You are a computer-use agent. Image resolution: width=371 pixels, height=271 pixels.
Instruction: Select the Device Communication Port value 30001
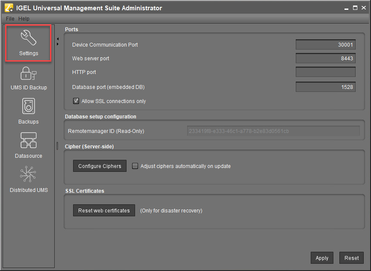[x=325, y=44]
